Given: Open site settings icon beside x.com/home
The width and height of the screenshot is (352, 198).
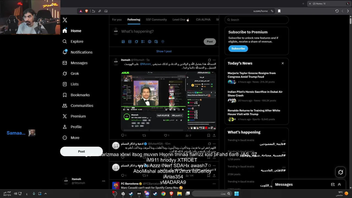Looking at the screenshot, I should coord(272,11).
